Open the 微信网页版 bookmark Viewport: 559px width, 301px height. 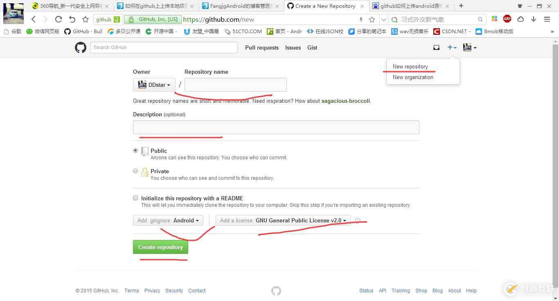tap(43, 32)
